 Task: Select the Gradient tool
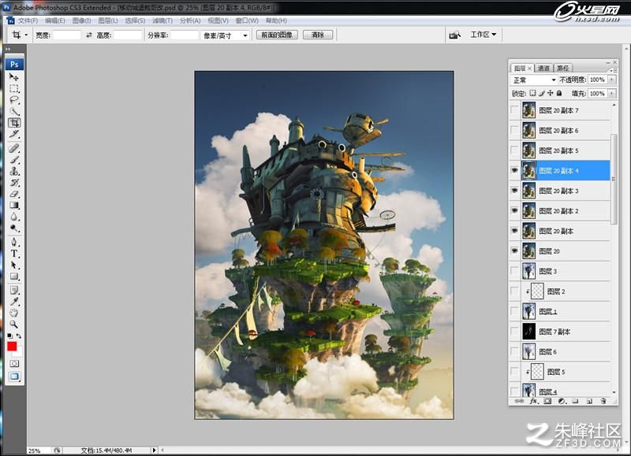tap(14, 206)
